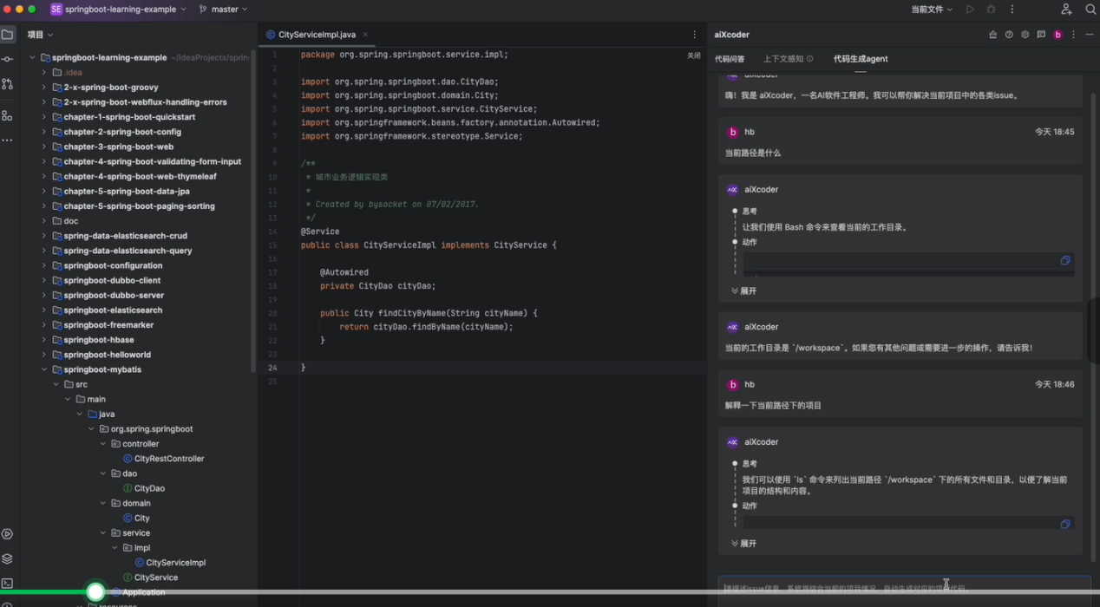Image resolution: width=1100 pixels, height=607 pixels.
Task: Copy the first action code block
Action: point(1065,260)
